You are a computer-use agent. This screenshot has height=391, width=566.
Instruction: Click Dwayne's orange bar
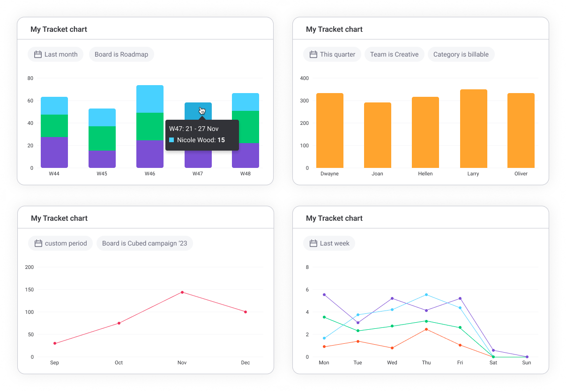(x=330, y=130)
